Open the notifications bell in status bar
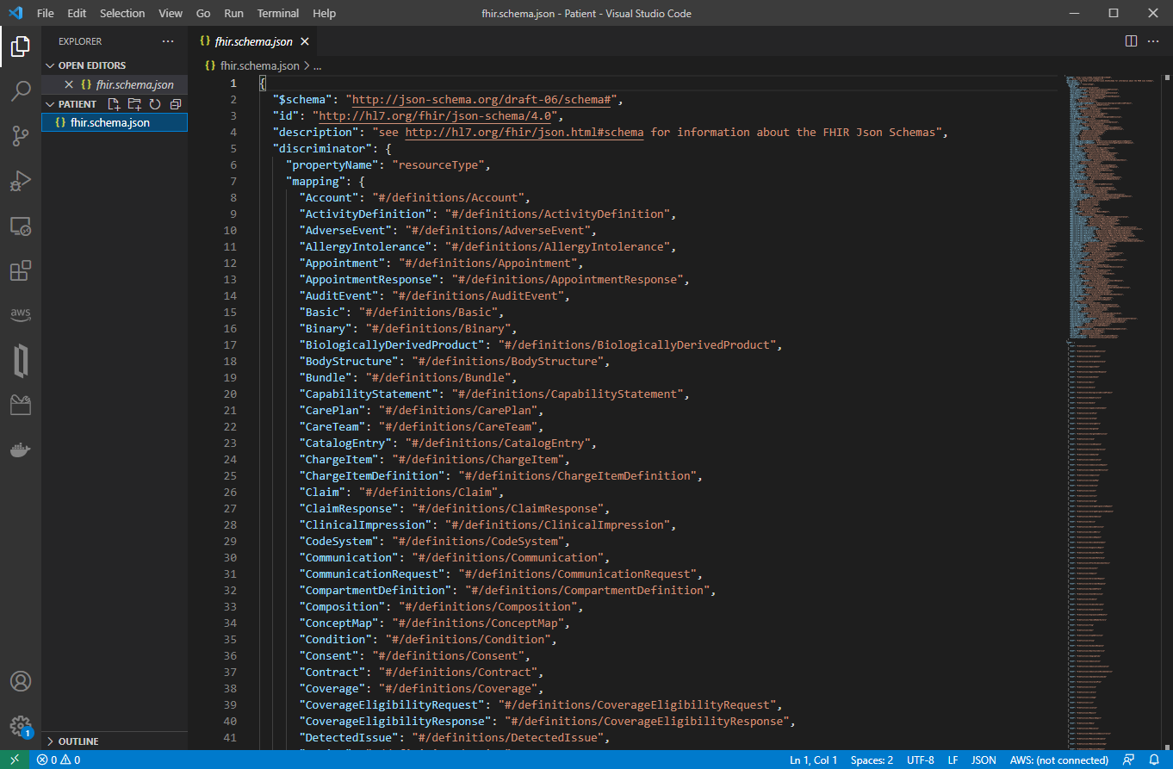This screenshot has width=1173, height=769. tap(1154, 760)
